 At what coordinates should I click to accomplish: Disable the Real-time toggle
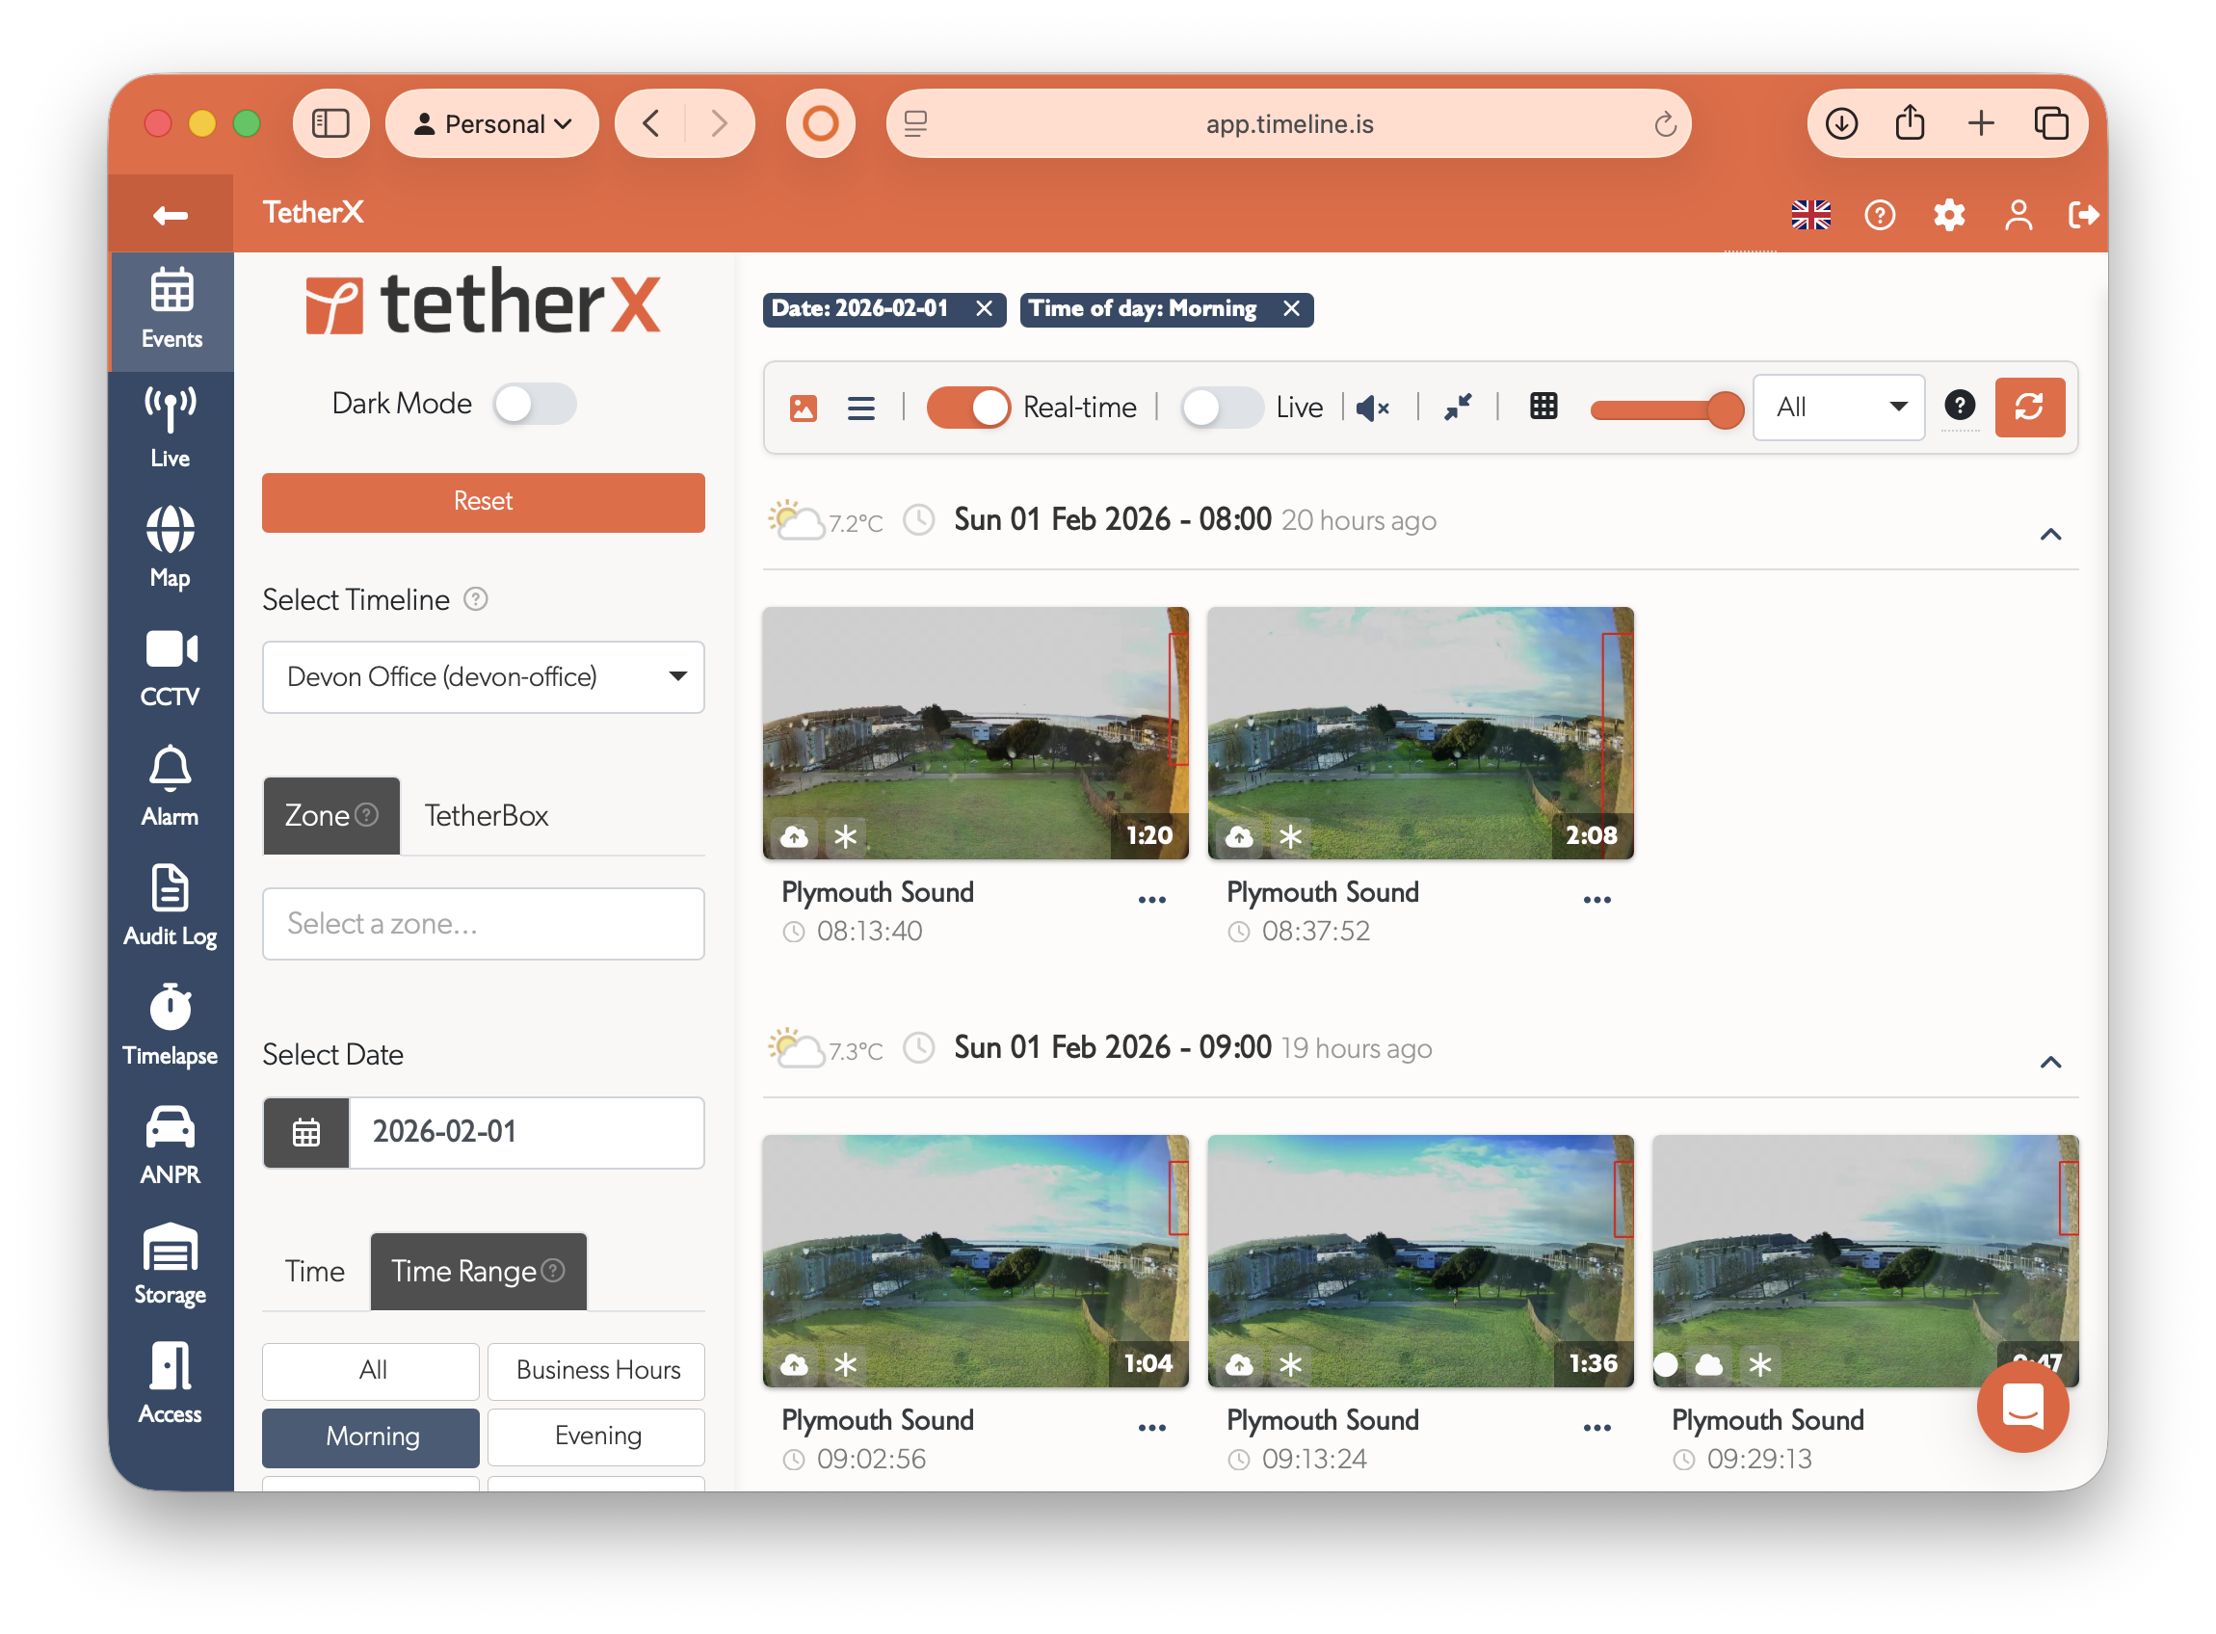967,407
